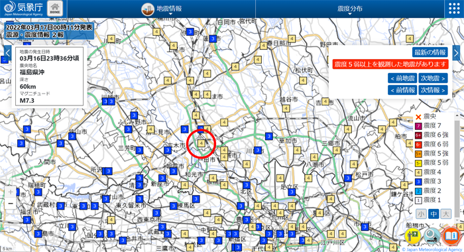Click the 最新の情報 button

tap(430, 52)
